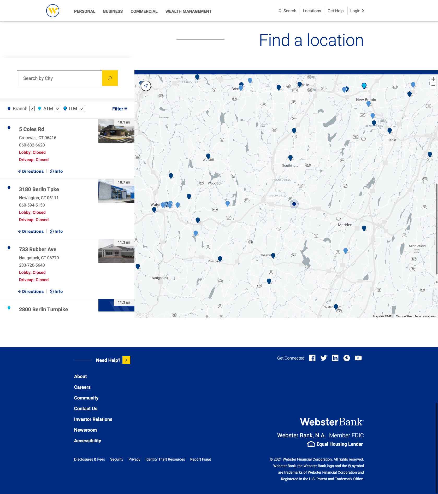Click Report a map error link
The width and height of the screenshot is (438, 494).
[x=425, y=316]
